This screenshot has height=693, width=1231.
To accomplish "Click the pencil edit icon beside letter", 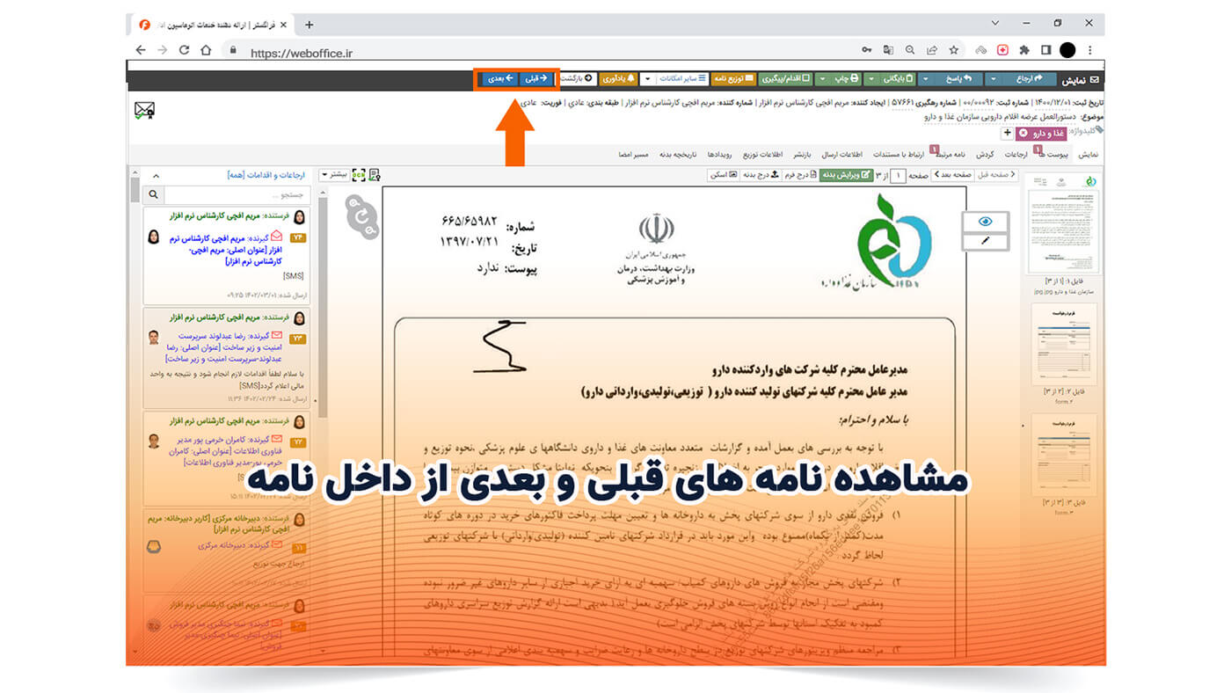I will 985,241.
